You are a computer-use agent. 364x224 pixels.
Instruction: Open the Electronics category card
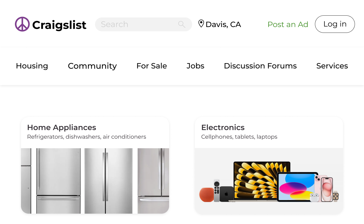click(x=269, y=132)
